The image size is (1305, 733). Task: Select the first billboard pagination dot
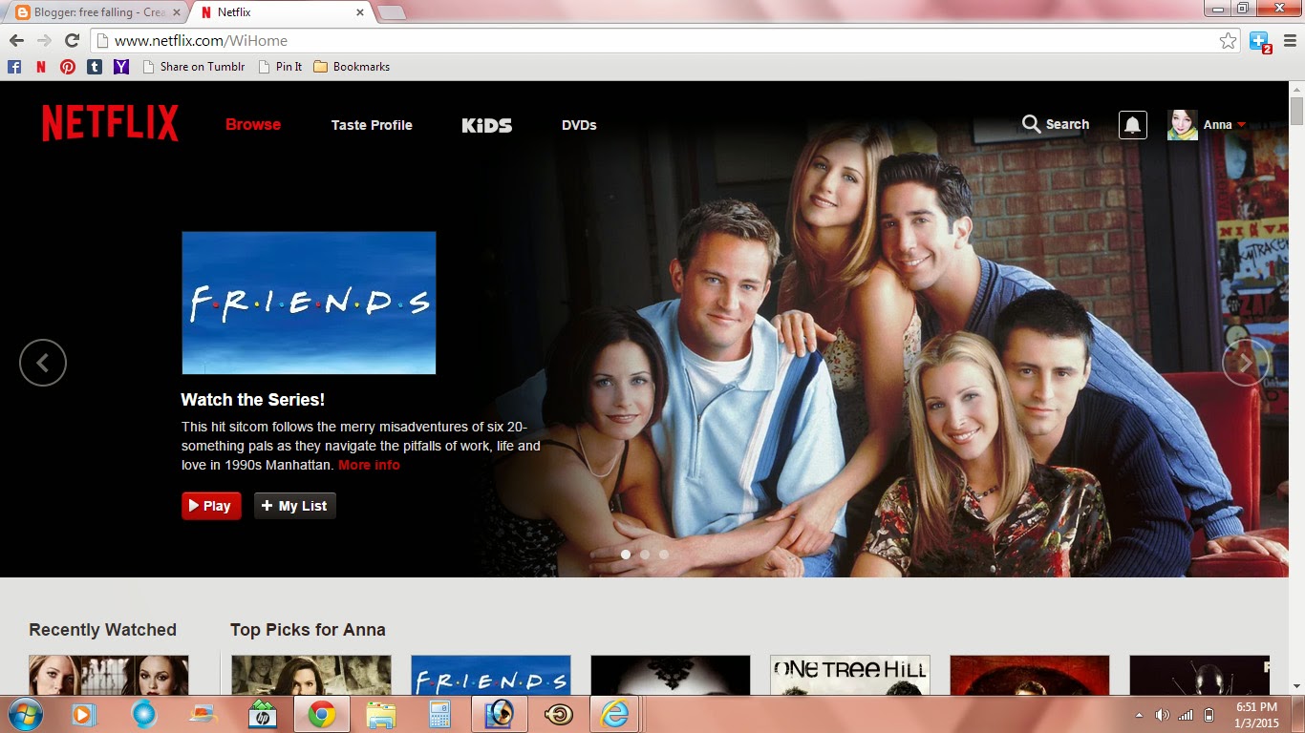click(626, 554)
